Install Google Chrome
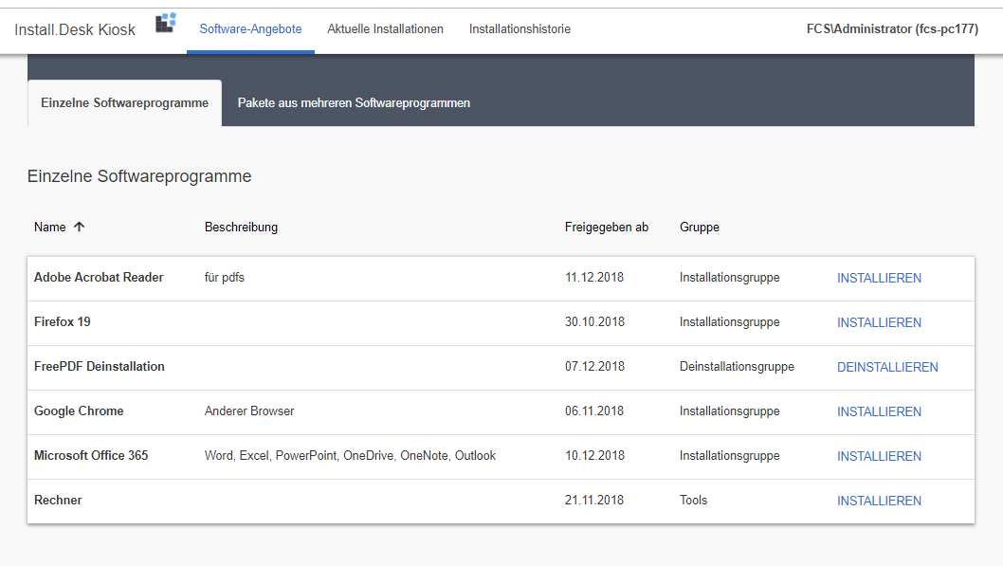This screenshot has height=566, width=1003. click(879, 411)
